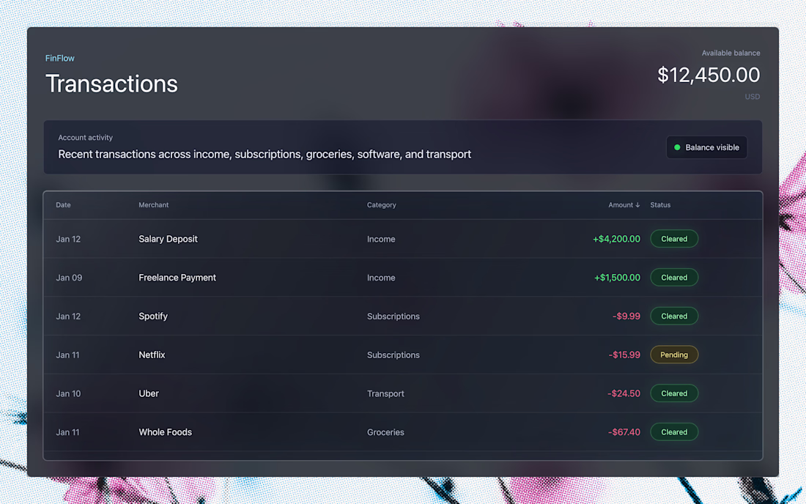Click the Jan 11 date in Whole Foods row

click(68, 432)
